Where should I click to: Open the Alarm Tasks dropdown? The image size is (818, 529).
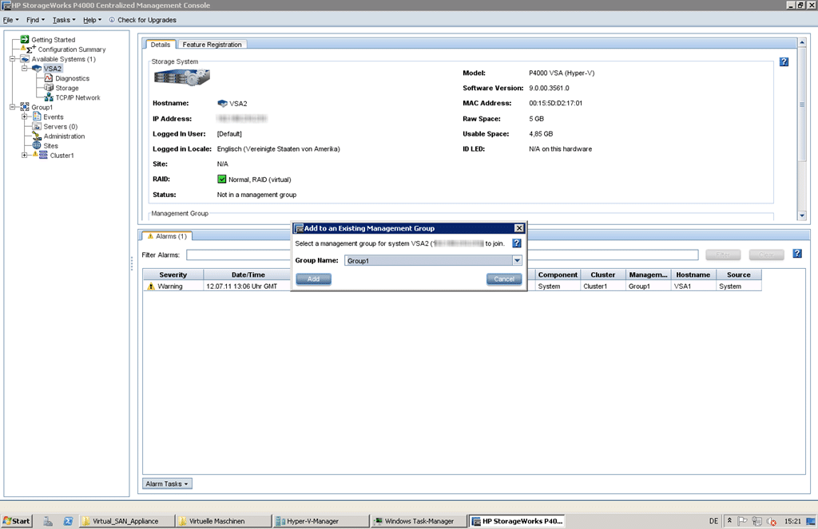pyautogui.click(x=167, y=484)
